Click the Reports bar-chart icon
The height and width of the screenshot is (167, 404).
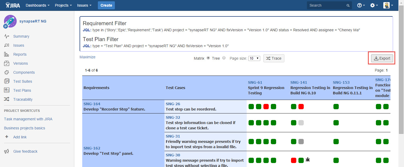[x=7, y=54]
